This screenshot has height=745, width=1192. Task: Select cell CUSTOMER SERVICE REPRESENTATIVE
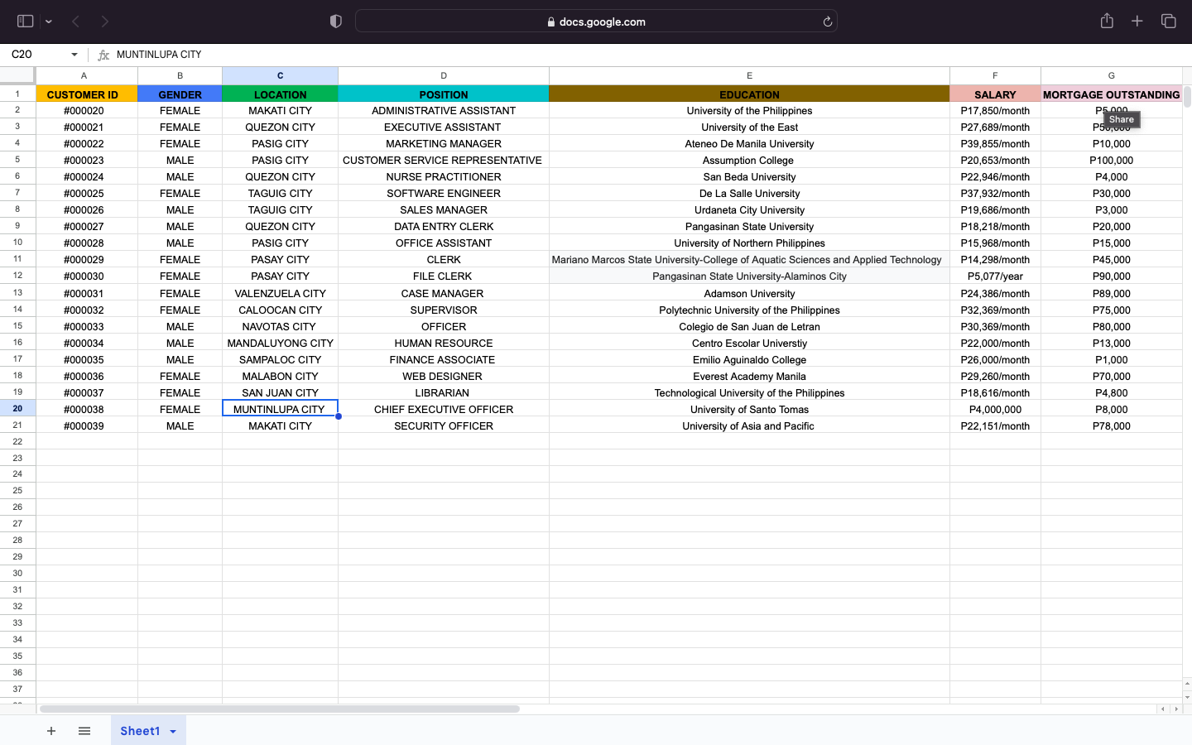tap(444, 160)
